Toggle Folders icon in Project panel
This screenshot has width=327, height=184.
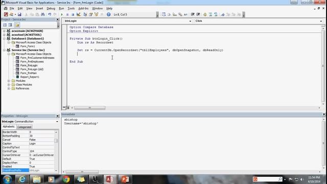click(x=17, y=25)
